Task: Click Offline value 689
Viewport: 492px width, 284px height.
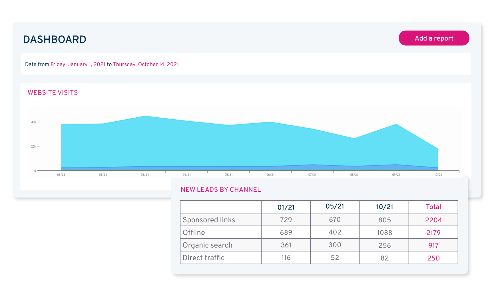Action: click(286, 232)
